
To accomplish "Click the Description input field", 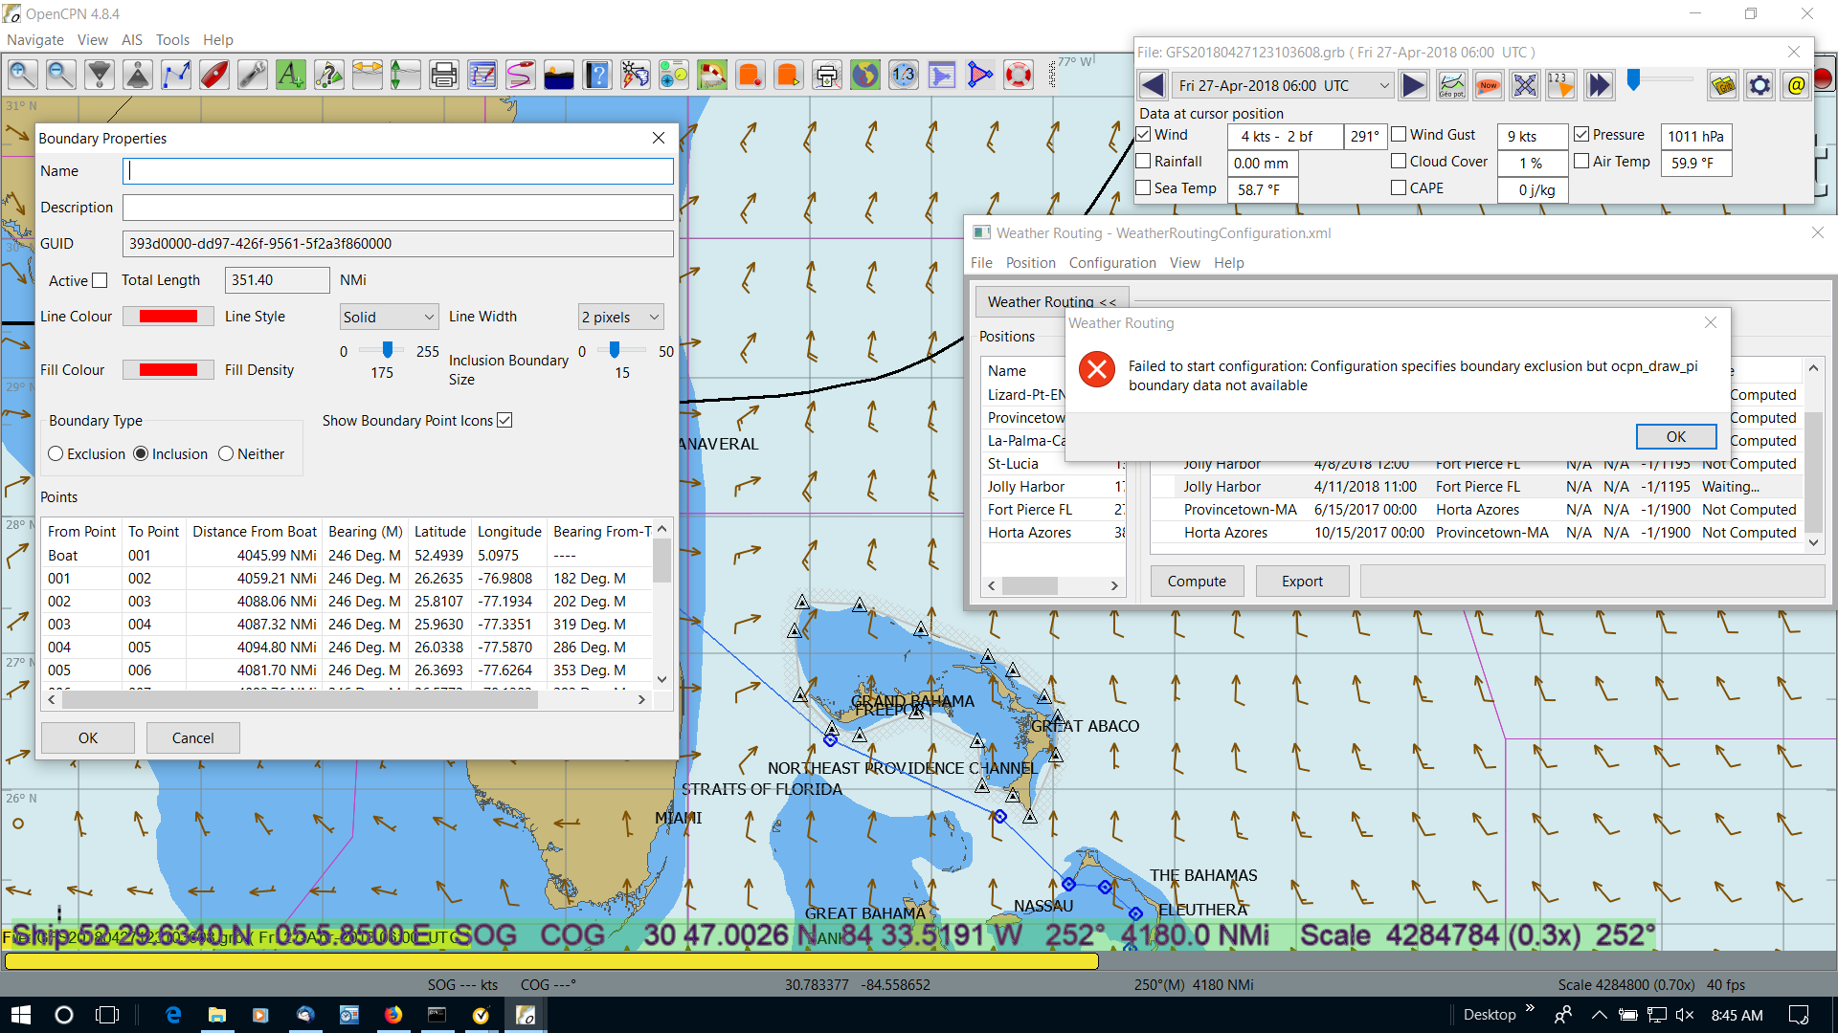I will pyautogui.click(x=398, y=208).
